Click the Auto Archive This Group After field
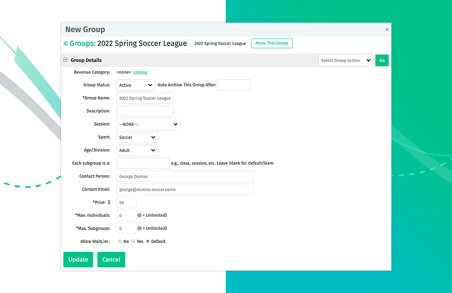This screenshot has width=452, height=293. point(234,85)
